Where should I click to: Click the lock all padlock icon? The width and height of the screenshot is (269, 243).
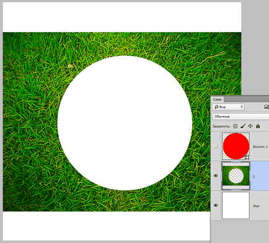[258, 126]
